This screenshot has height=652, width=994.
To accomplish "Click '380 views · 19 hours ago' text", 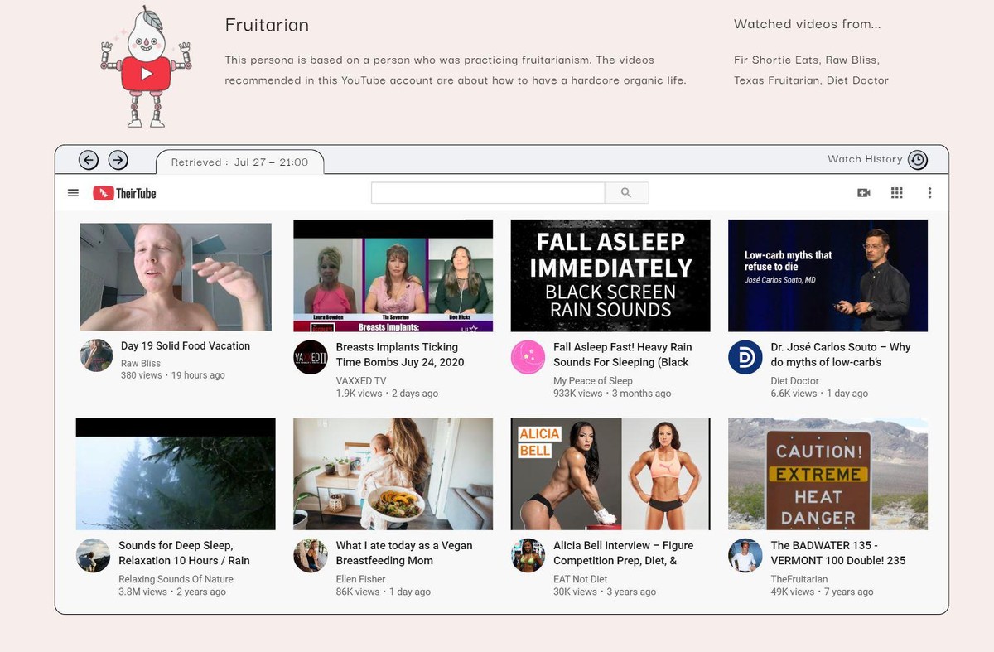I will point(173,375).
